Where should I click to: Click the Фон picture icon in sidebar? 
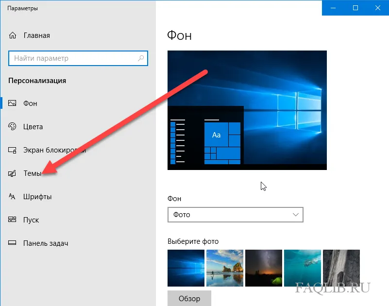[x=12, y=103]
